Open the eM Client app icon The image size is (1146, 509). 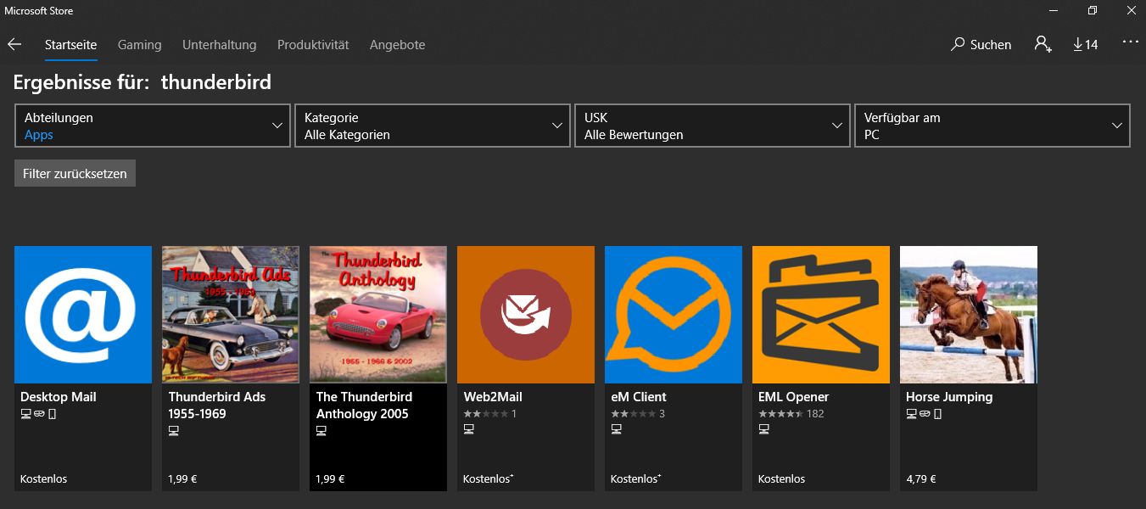coord(674,315)
